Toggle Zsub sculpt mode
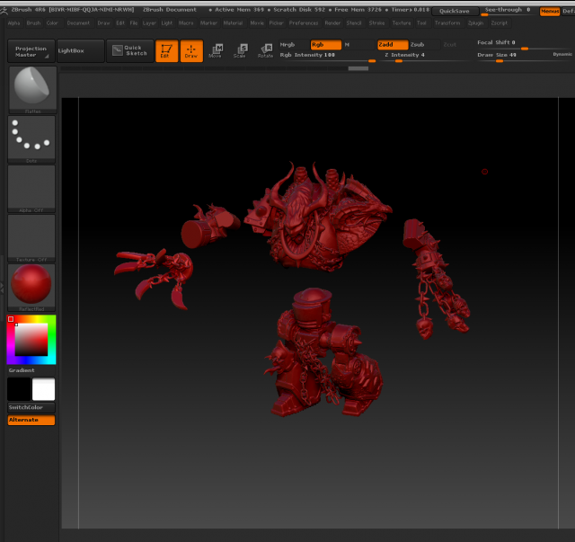 (x=424, y=45)
